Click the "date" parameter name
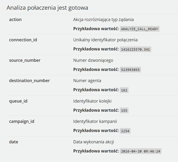Viewport: 178px width, 162px height. pyautogui.click(x=14, y=142)
